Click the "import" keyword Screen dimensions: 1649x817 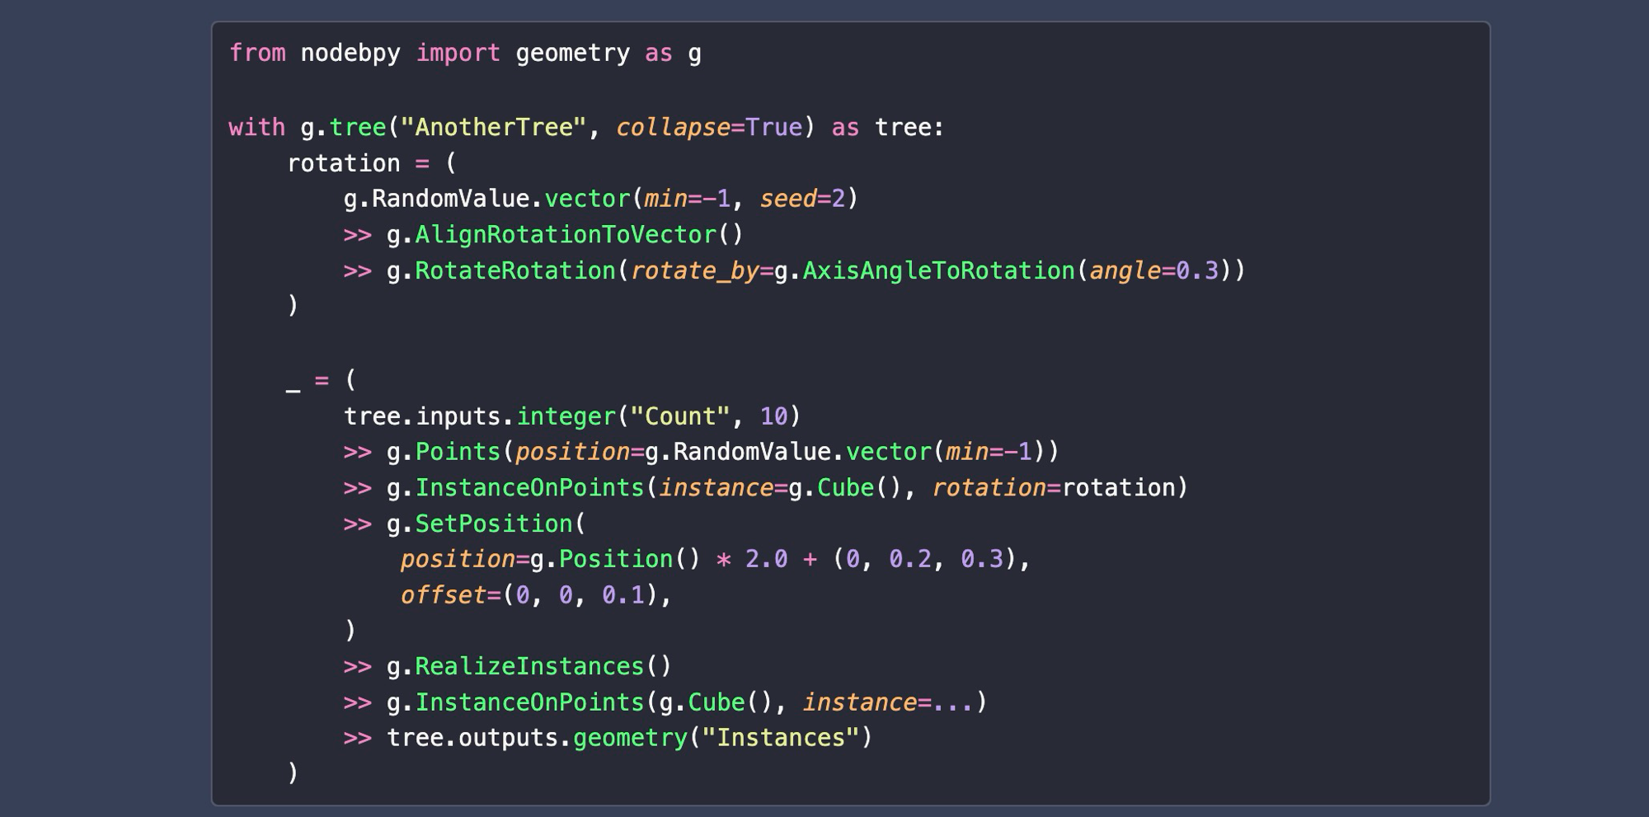pyautogui.click(x=458, y=54)
